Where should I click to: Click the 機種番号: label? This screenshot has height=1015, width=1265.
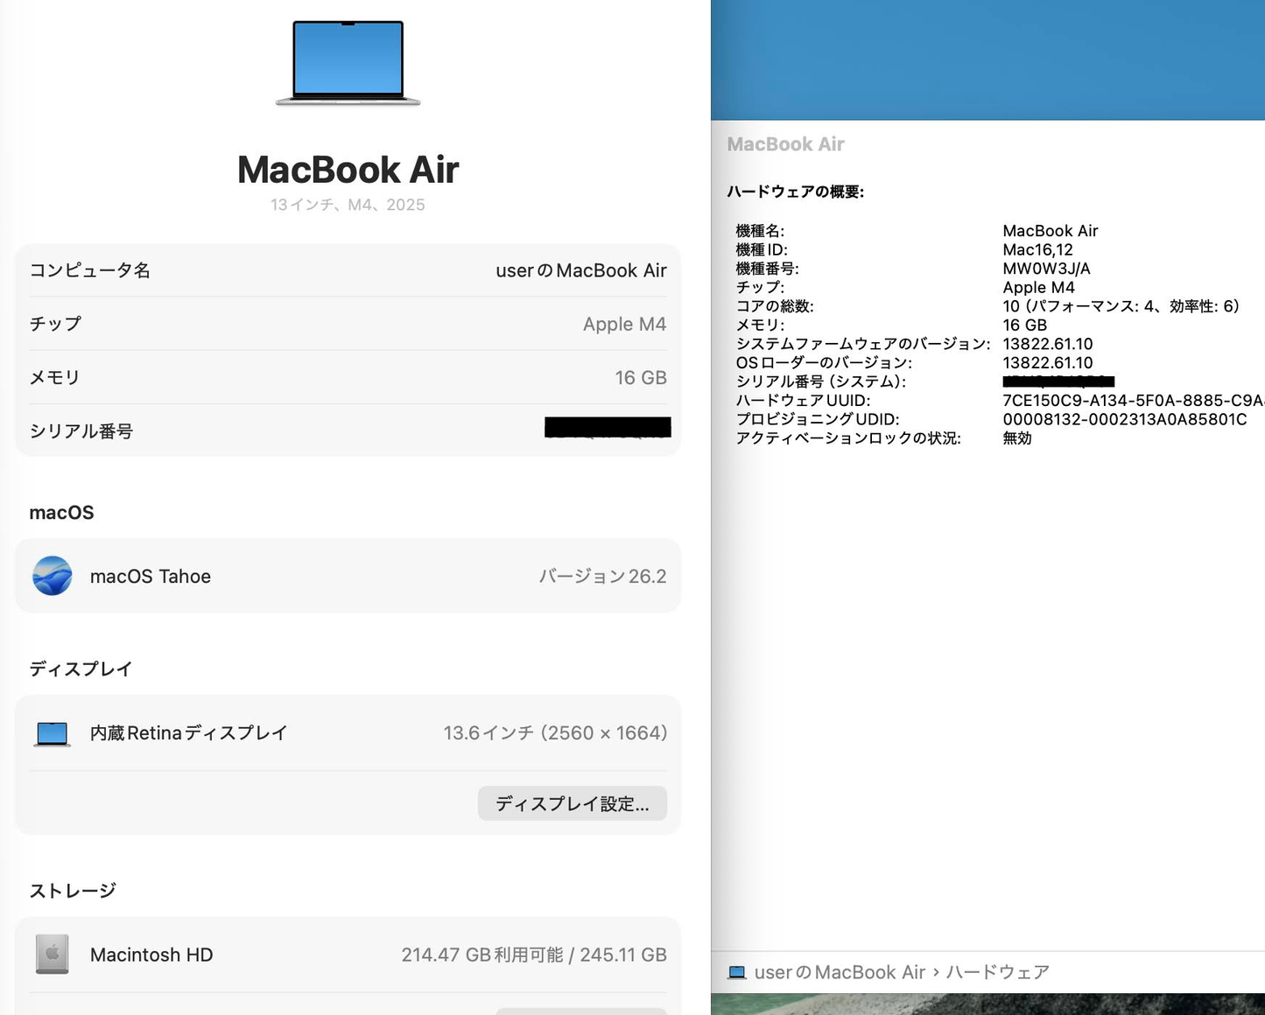767,269
